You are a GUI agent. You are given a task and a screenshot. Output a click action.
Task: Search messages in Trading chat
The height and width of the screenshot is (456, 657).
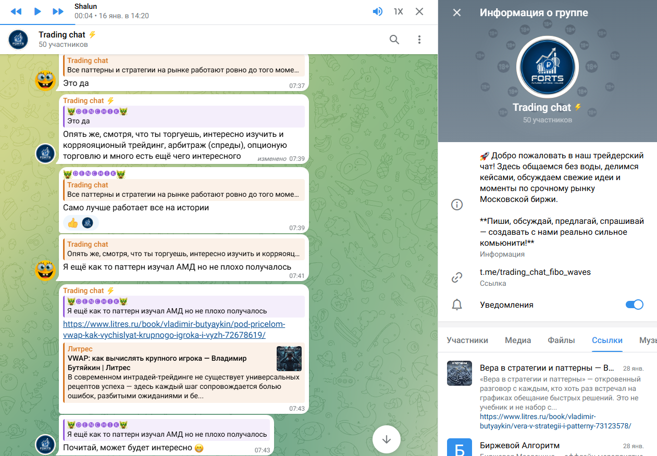394,40
